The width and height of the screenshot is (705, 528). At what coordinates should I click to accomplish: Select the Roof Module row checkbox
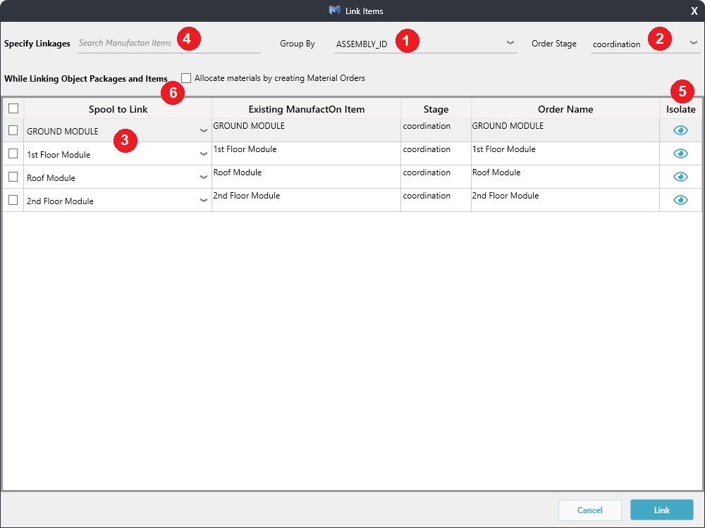pyautogui.click(x=13, y=177)
